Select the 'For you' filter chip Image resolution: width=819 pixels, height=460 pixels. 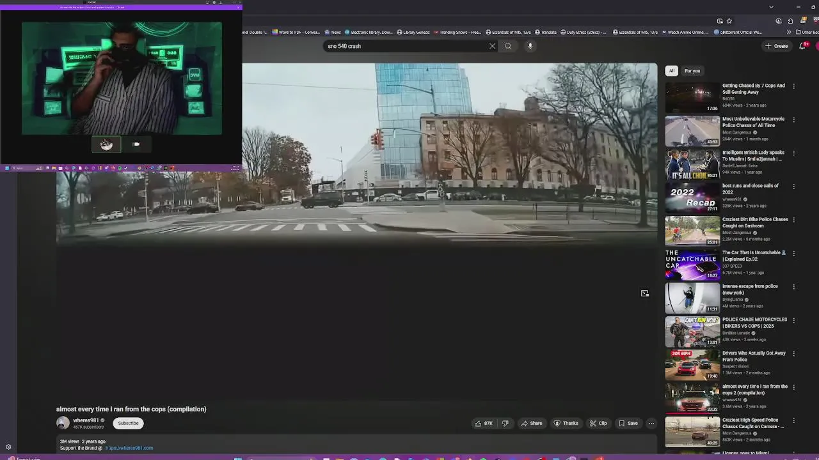pos(692,71)
